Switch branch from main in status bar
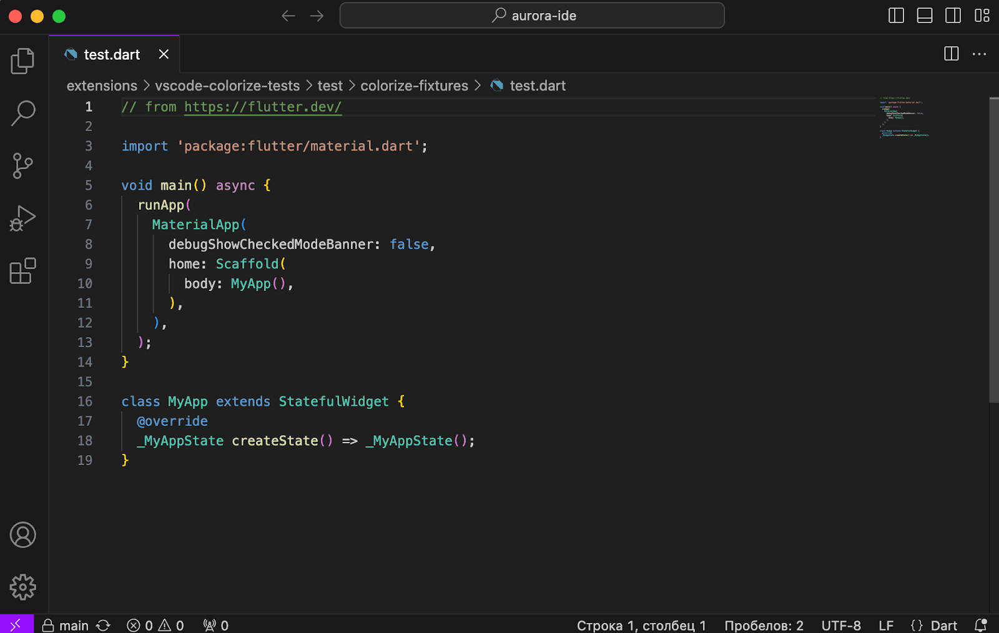Screen dimensions: 999x633 [x=66, y=625]
